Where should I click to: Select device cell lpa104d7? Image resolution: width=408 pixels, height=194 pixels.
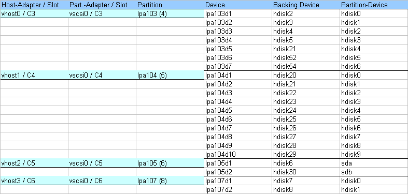click(x=238, y=128)
